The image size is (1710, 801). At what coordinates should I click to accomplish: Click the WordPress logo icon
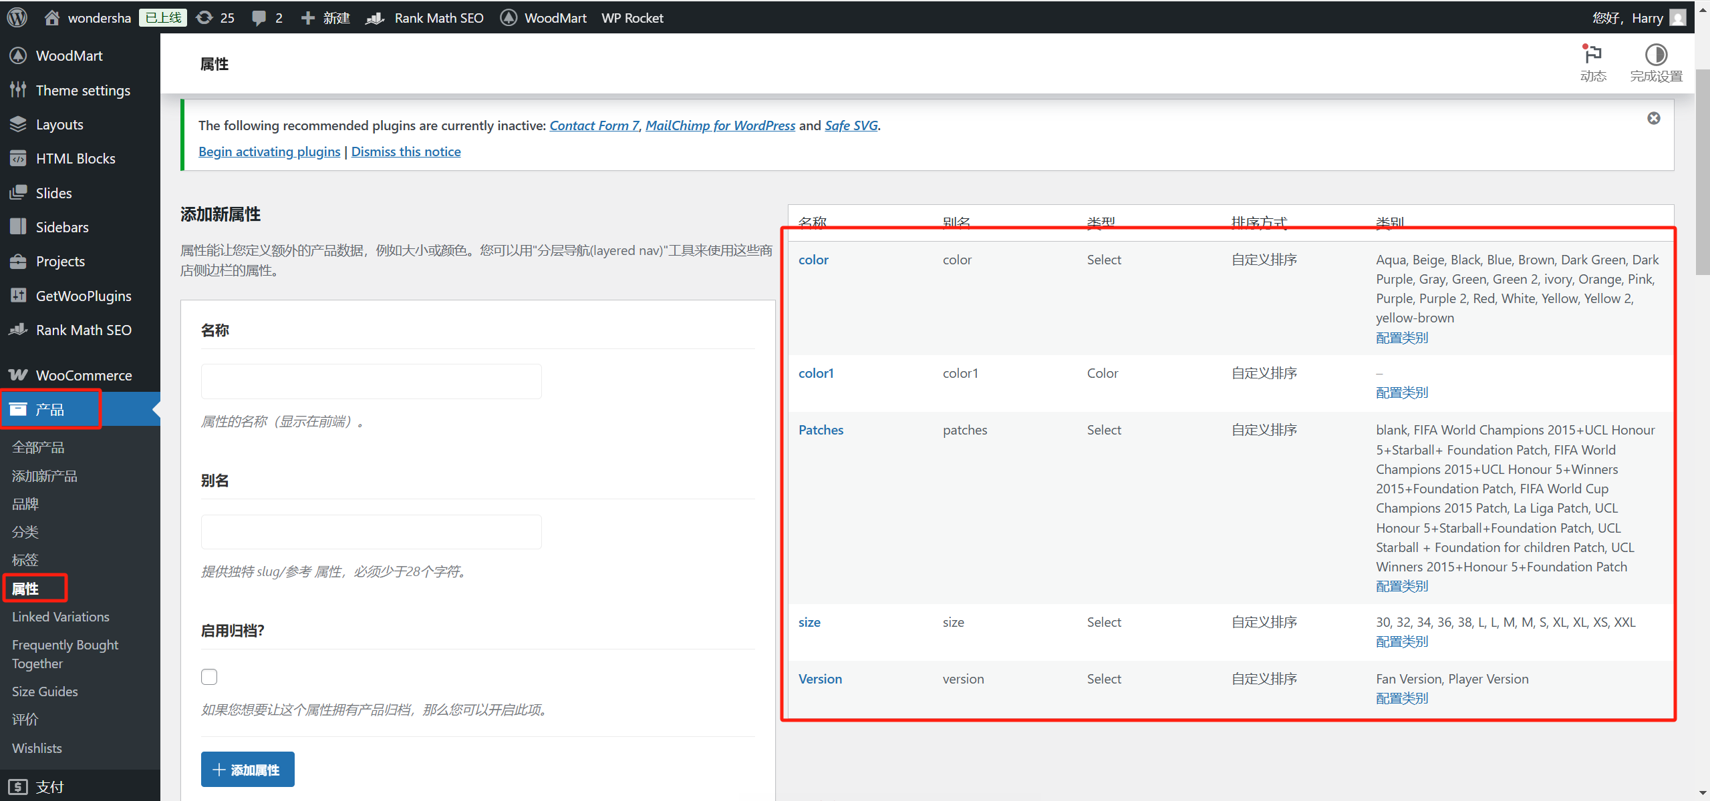pos(17,17)
